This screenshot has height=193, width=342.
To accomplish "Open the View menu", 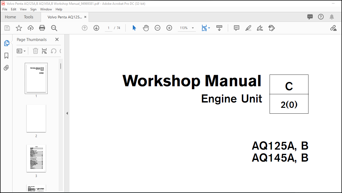I will [23, 9].
